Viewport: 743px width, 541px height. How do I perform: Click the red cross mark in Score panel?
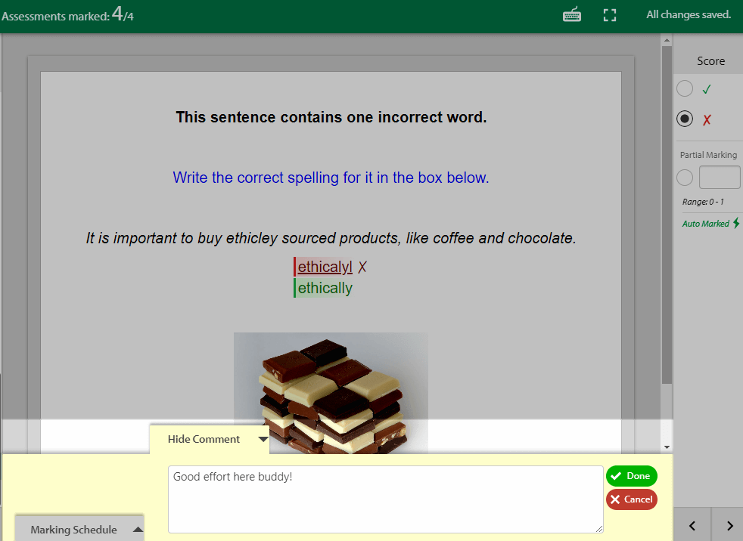pyautogui.click(x=707, y=119)
